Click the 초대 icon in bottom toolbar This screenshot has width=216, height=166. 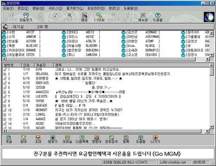38,139
